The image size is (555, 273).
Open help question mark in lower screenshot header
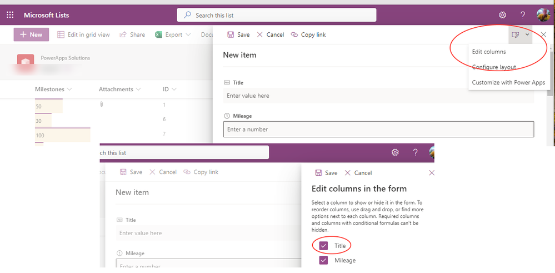pyautogui.click(x=415, y=152)
